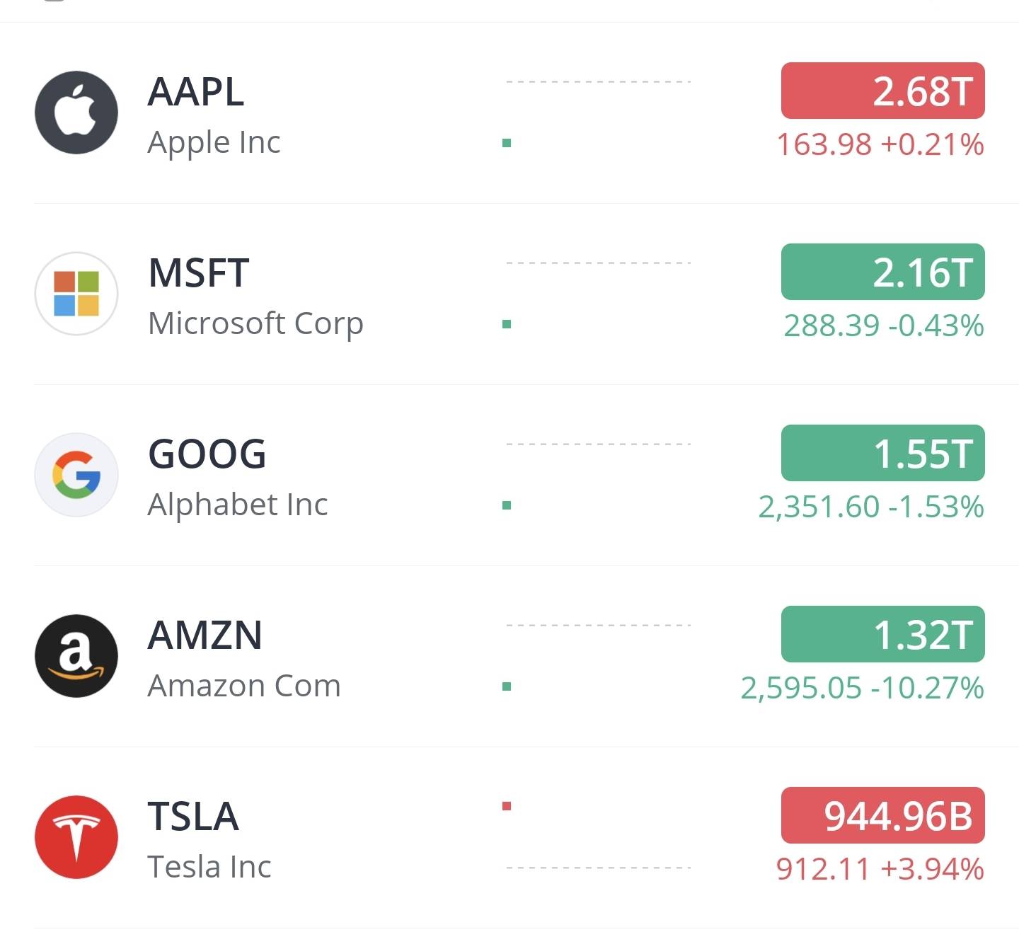
Task: Click Apple's 163.98 +0.21% price text
Action: (880, 145)
